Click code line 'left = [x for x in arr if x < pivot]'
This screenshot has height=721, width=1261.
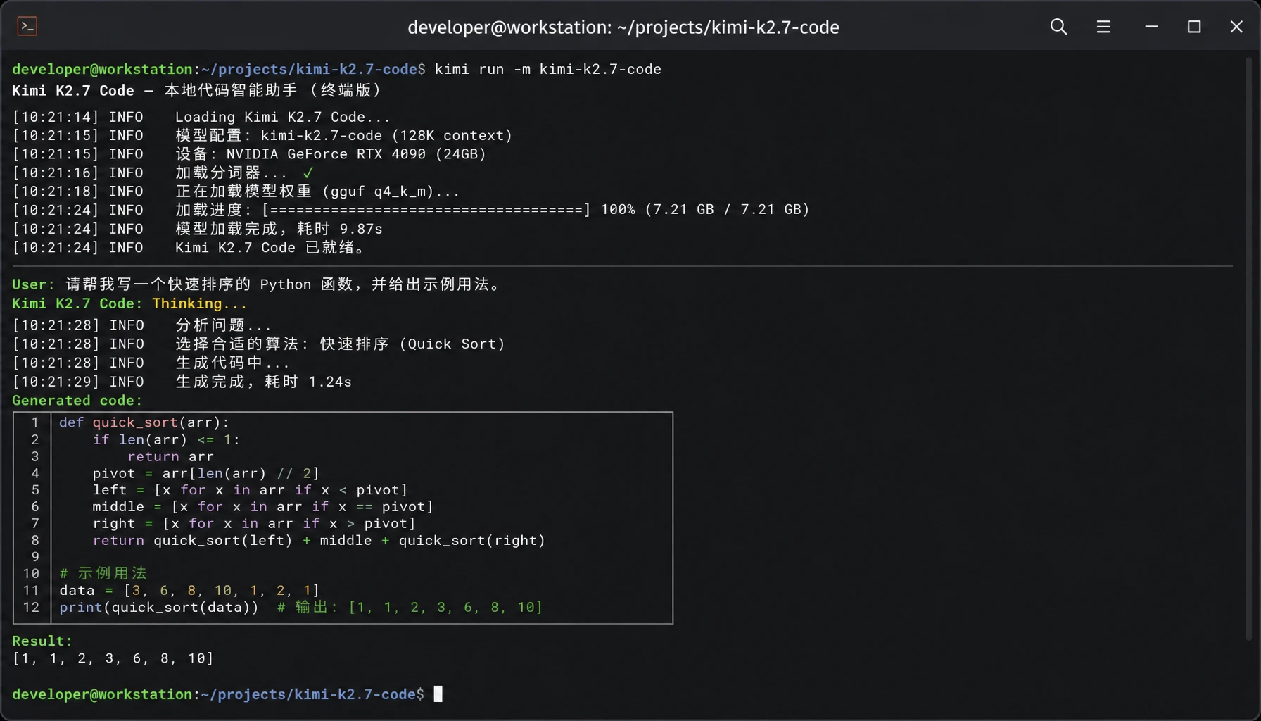coord(251,490)
